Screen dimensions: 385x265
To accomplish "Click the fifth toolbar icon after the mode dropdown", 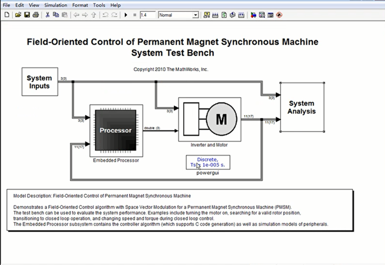I will pyautogui.click(x=241, y=15).
